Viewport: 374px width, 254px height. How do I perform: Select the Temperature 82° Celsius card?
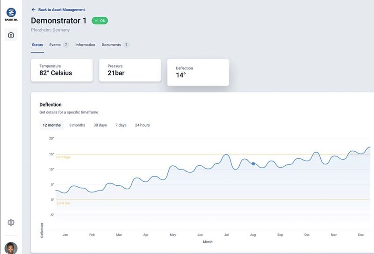click(62, 71)
